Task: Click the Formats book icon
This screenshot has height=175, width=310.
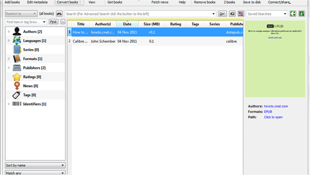Action: [x=17, y=59]
